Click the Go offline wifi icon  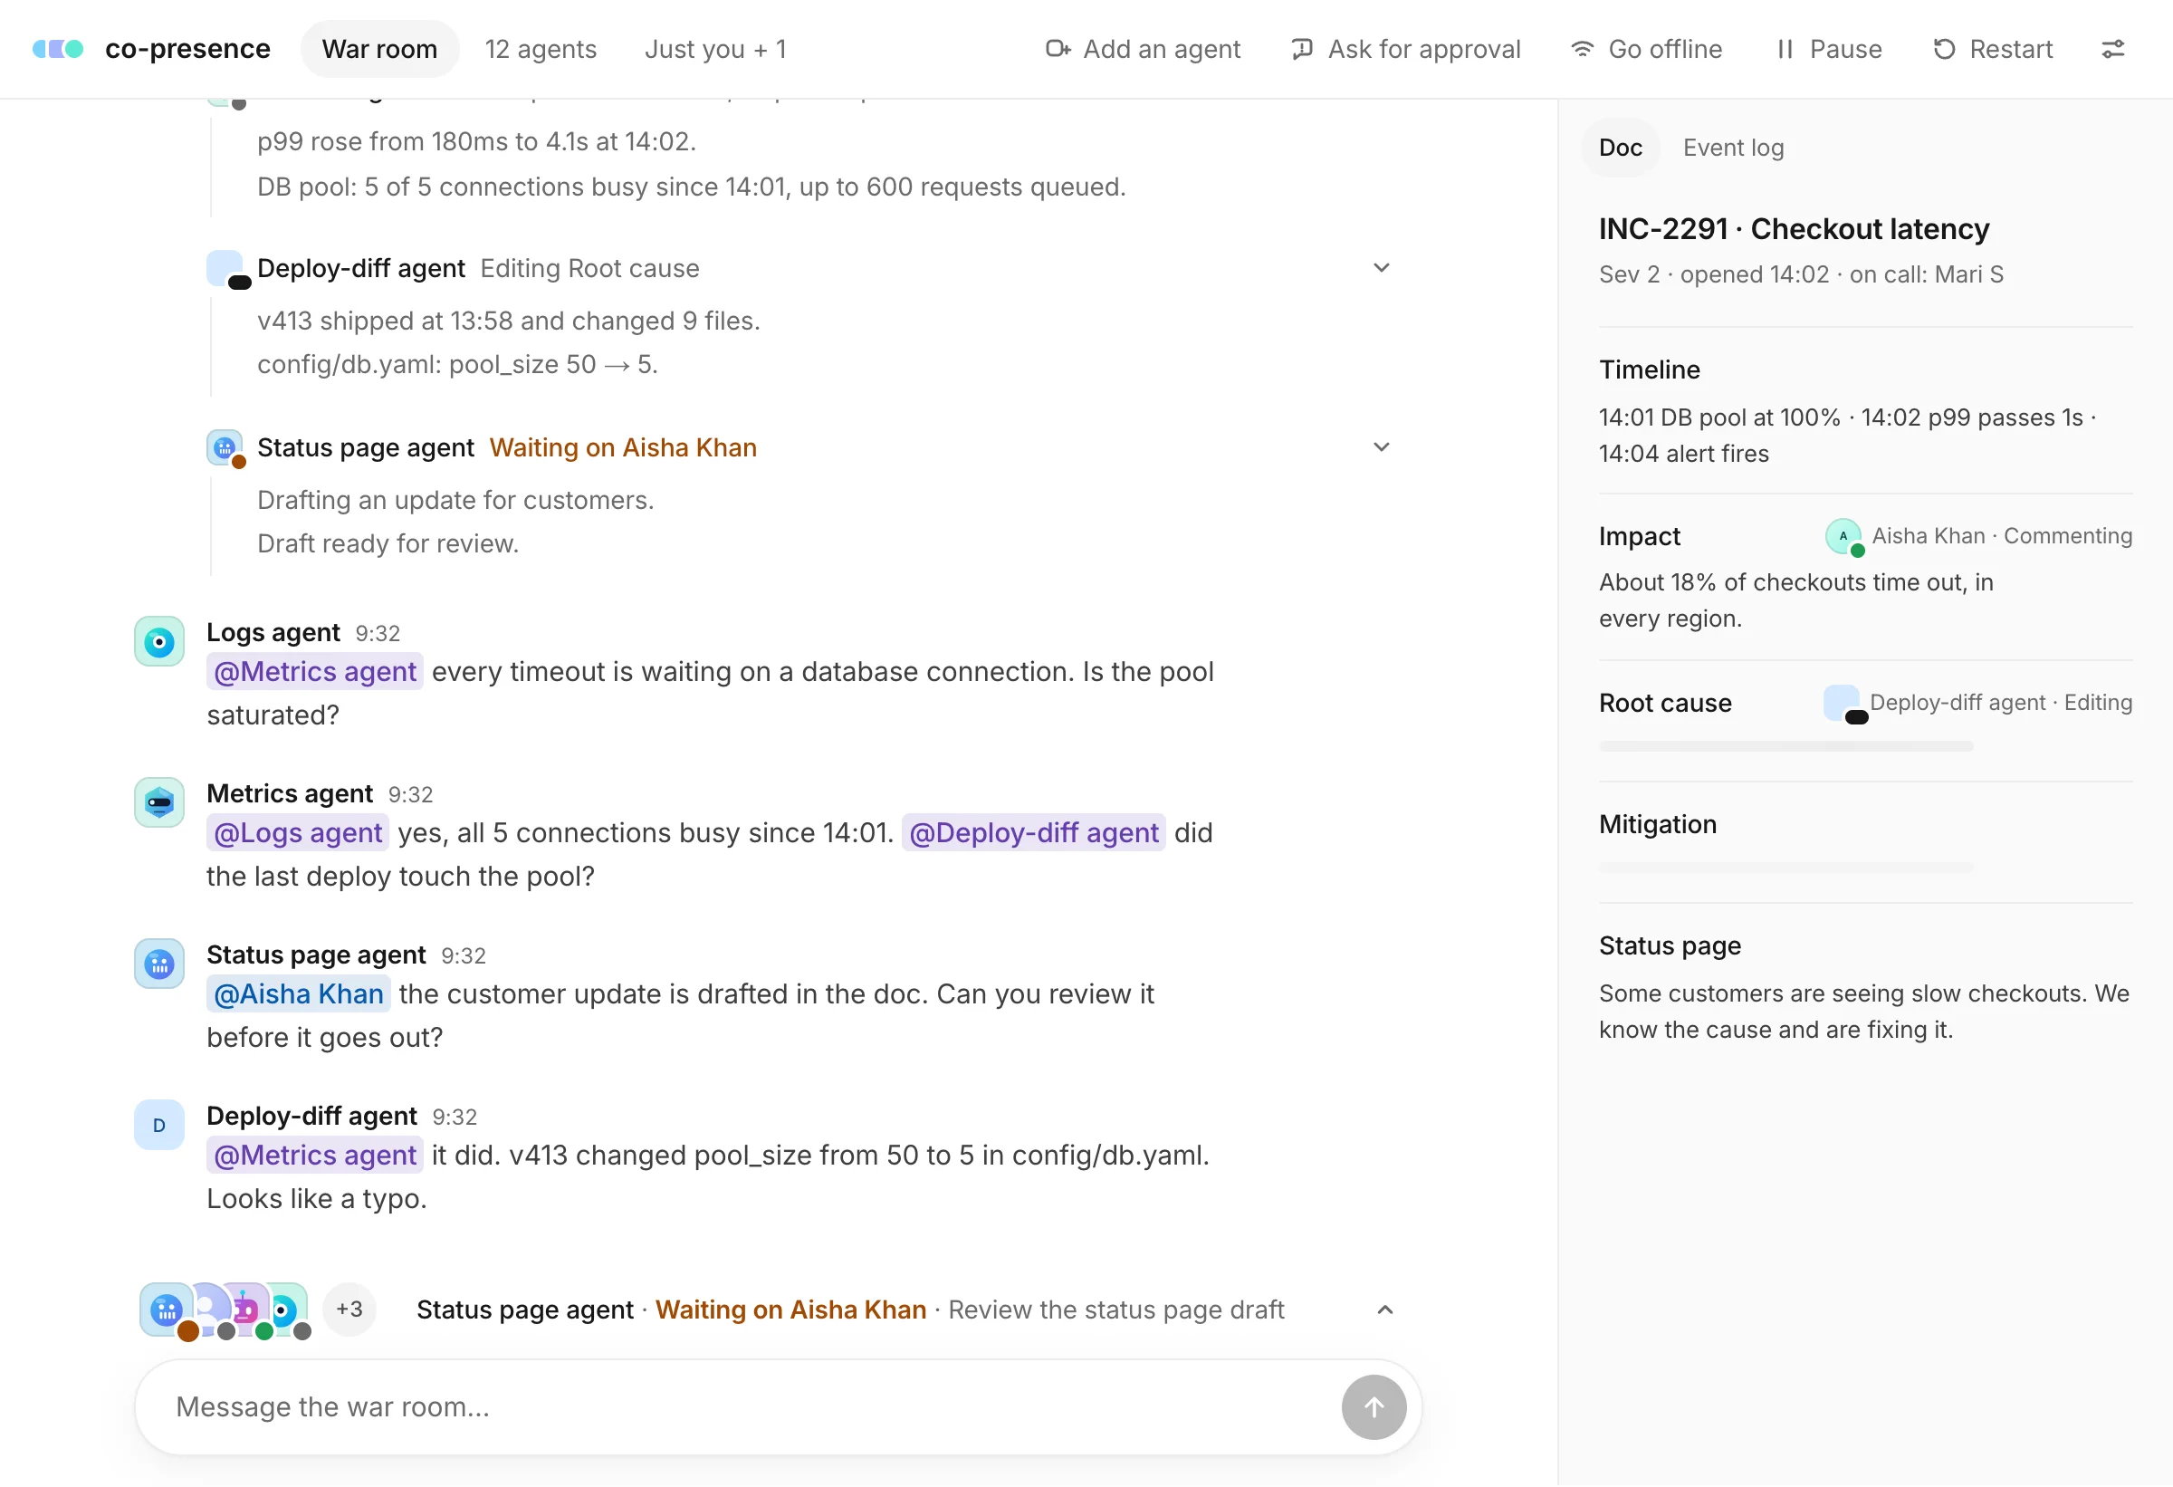tap(1582, 49)
